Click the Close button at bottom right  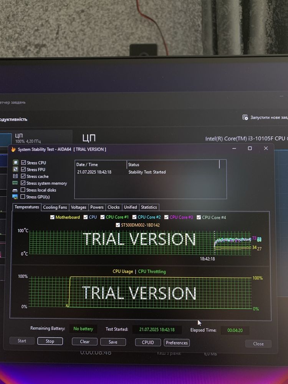[x=258, y=344]
